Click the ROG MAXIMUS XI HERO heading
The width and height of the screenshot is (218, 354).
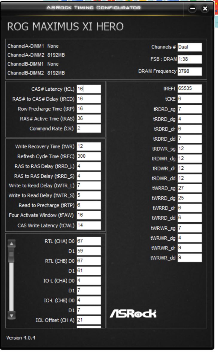click(65, 27)
